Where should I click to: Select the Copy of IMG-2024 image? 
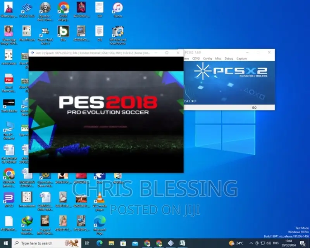click(45, 225)
